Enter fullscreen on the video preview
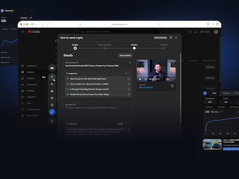This screenshot has width=239, height=179. tap(173, 79)
